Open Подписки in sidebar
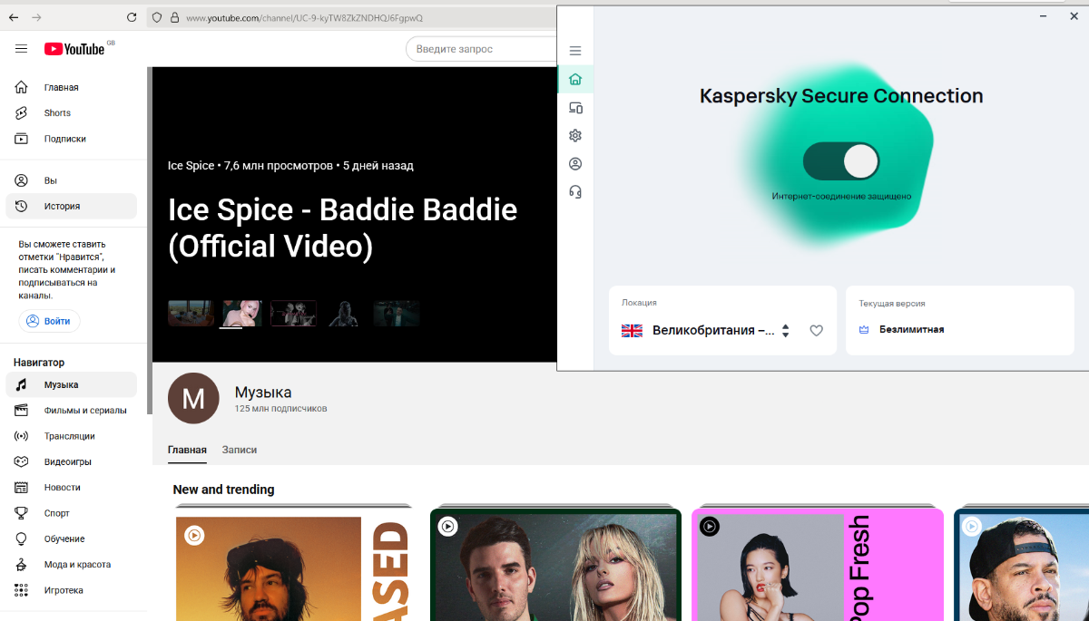 pos(71,139)
